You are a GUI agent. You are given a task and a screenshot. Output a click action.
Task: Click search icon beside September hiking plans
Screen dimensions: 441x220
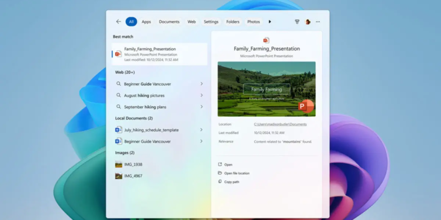[118, 107]
